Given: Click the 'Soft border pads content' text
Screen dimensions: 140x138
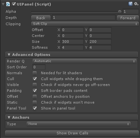Looking at the screenshot, I should pyautogui.click(x=64, y=91).
